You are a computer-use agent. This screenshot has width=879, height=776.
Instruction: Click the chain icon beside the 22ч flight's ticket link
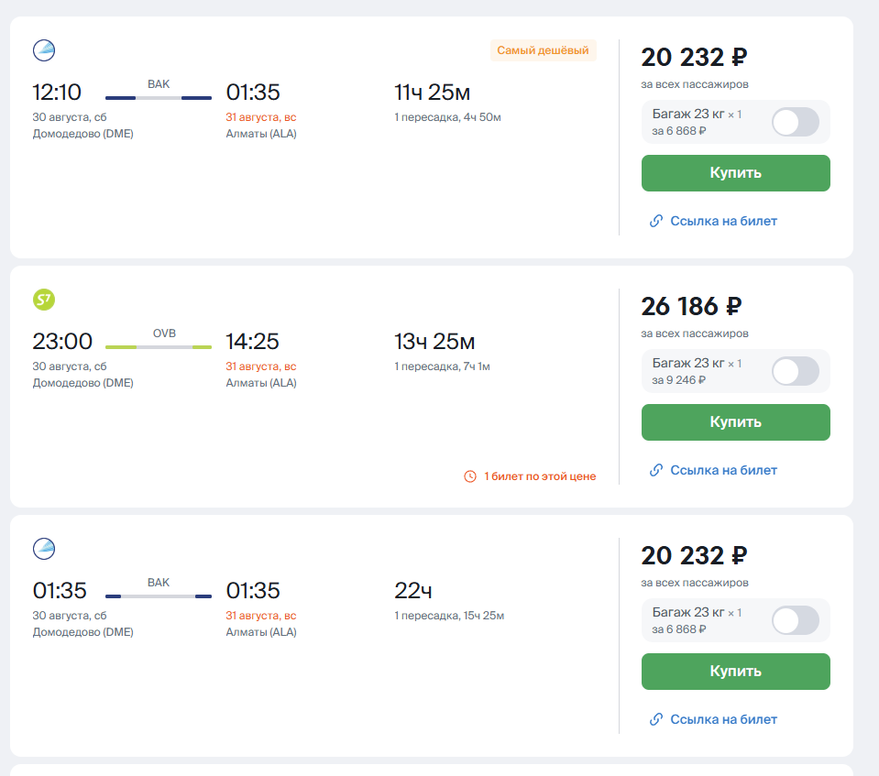pos(656,719)
